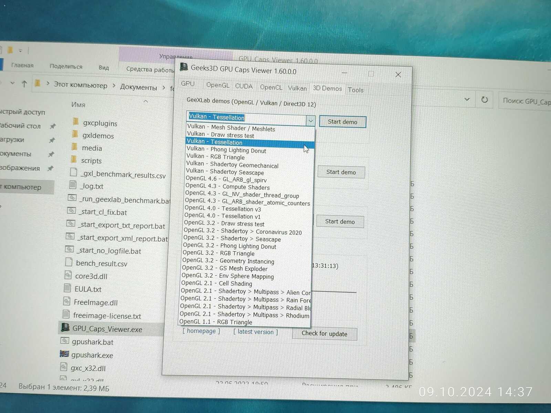The width and height of the screenshot is (551, 413).
Task: Open the Вид ribbon tab in Explorer
Action: point(104,67)
